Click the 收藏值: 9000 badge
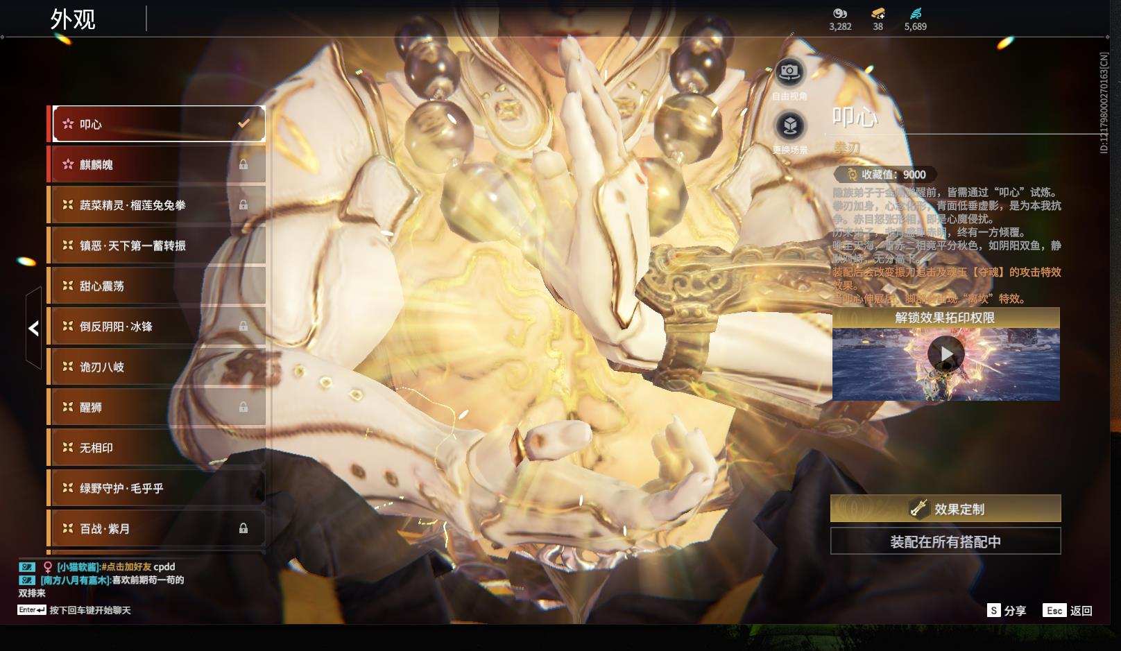 pos(885,175)
